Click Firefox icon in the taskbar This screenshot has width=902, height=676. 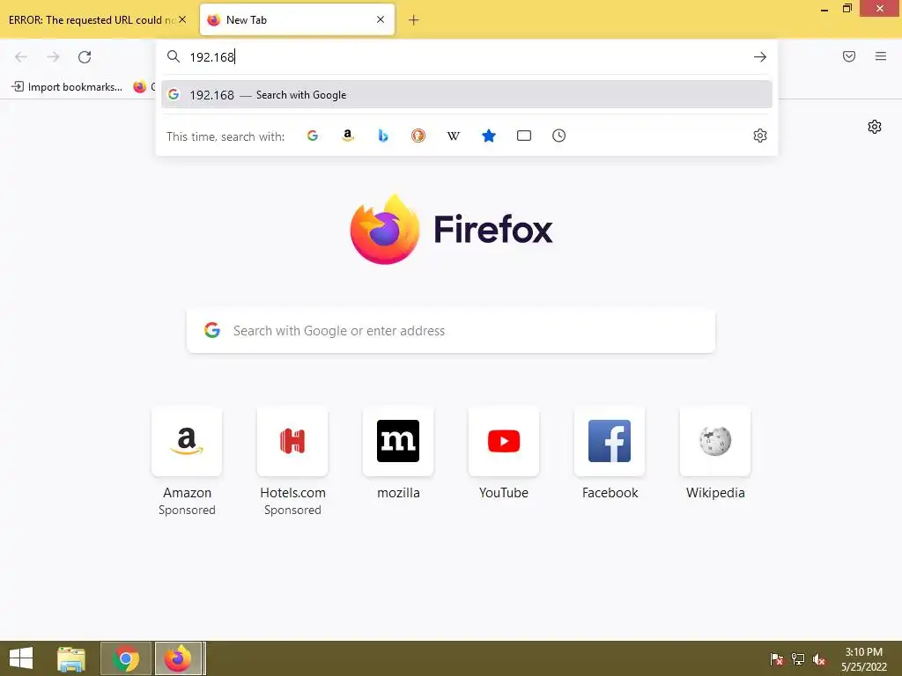(178, 658)
